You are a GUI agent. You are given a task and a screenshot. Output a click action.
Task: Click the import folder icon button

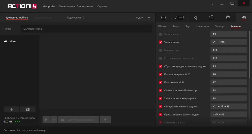[28, 109]
